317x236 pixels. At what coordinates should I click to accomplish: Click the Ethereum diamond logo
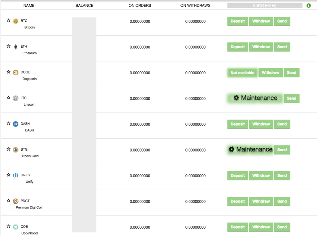(x=15, y=47)
